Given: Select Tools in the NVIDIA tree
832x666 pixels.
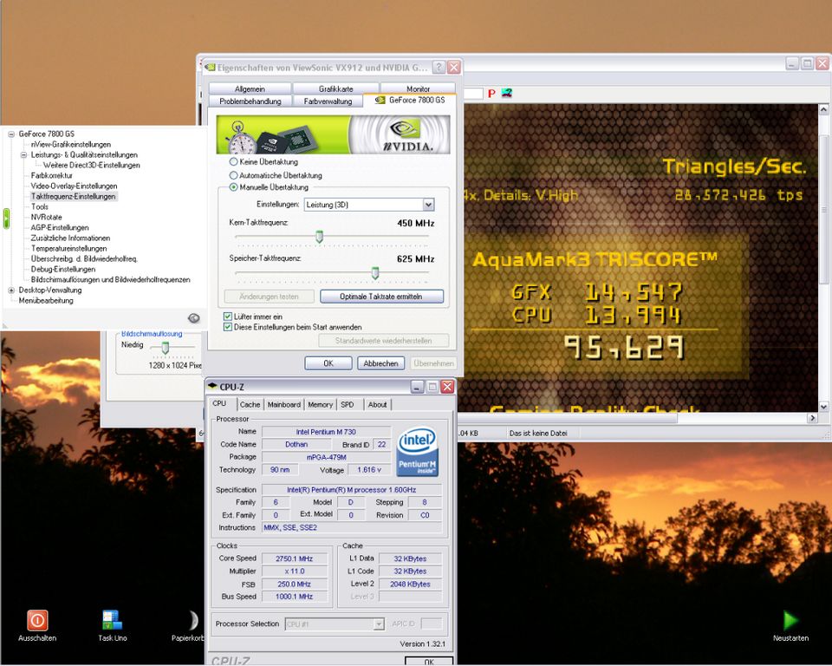Looking at the screenshot, I should tap(39, 206).
